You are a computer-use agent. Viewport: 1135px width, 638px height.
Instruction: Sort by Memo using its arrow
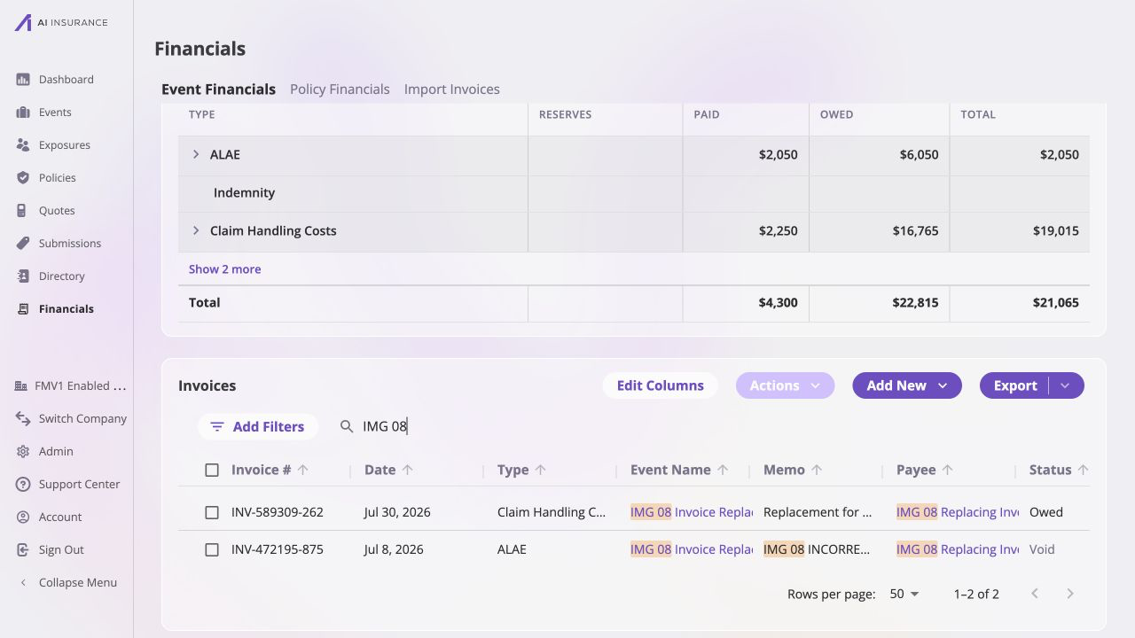(x=817, y=471)
